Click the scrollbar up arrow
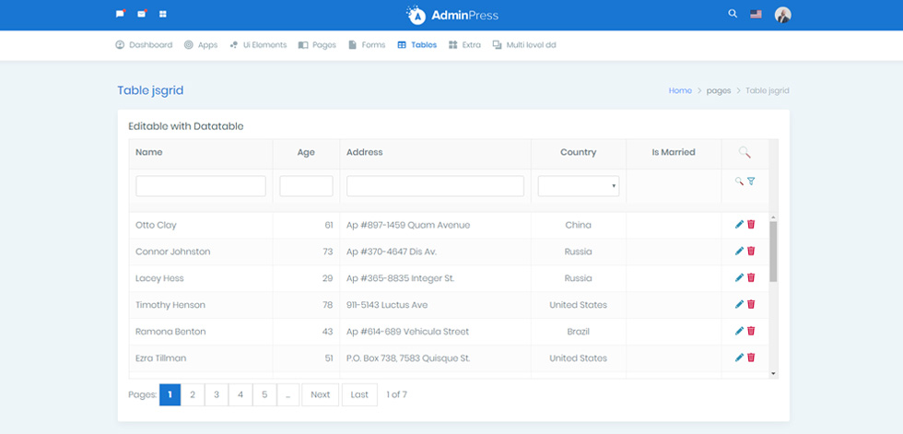Image resolution: width=903 pixels, height=434 pixels. coord(773,217)
